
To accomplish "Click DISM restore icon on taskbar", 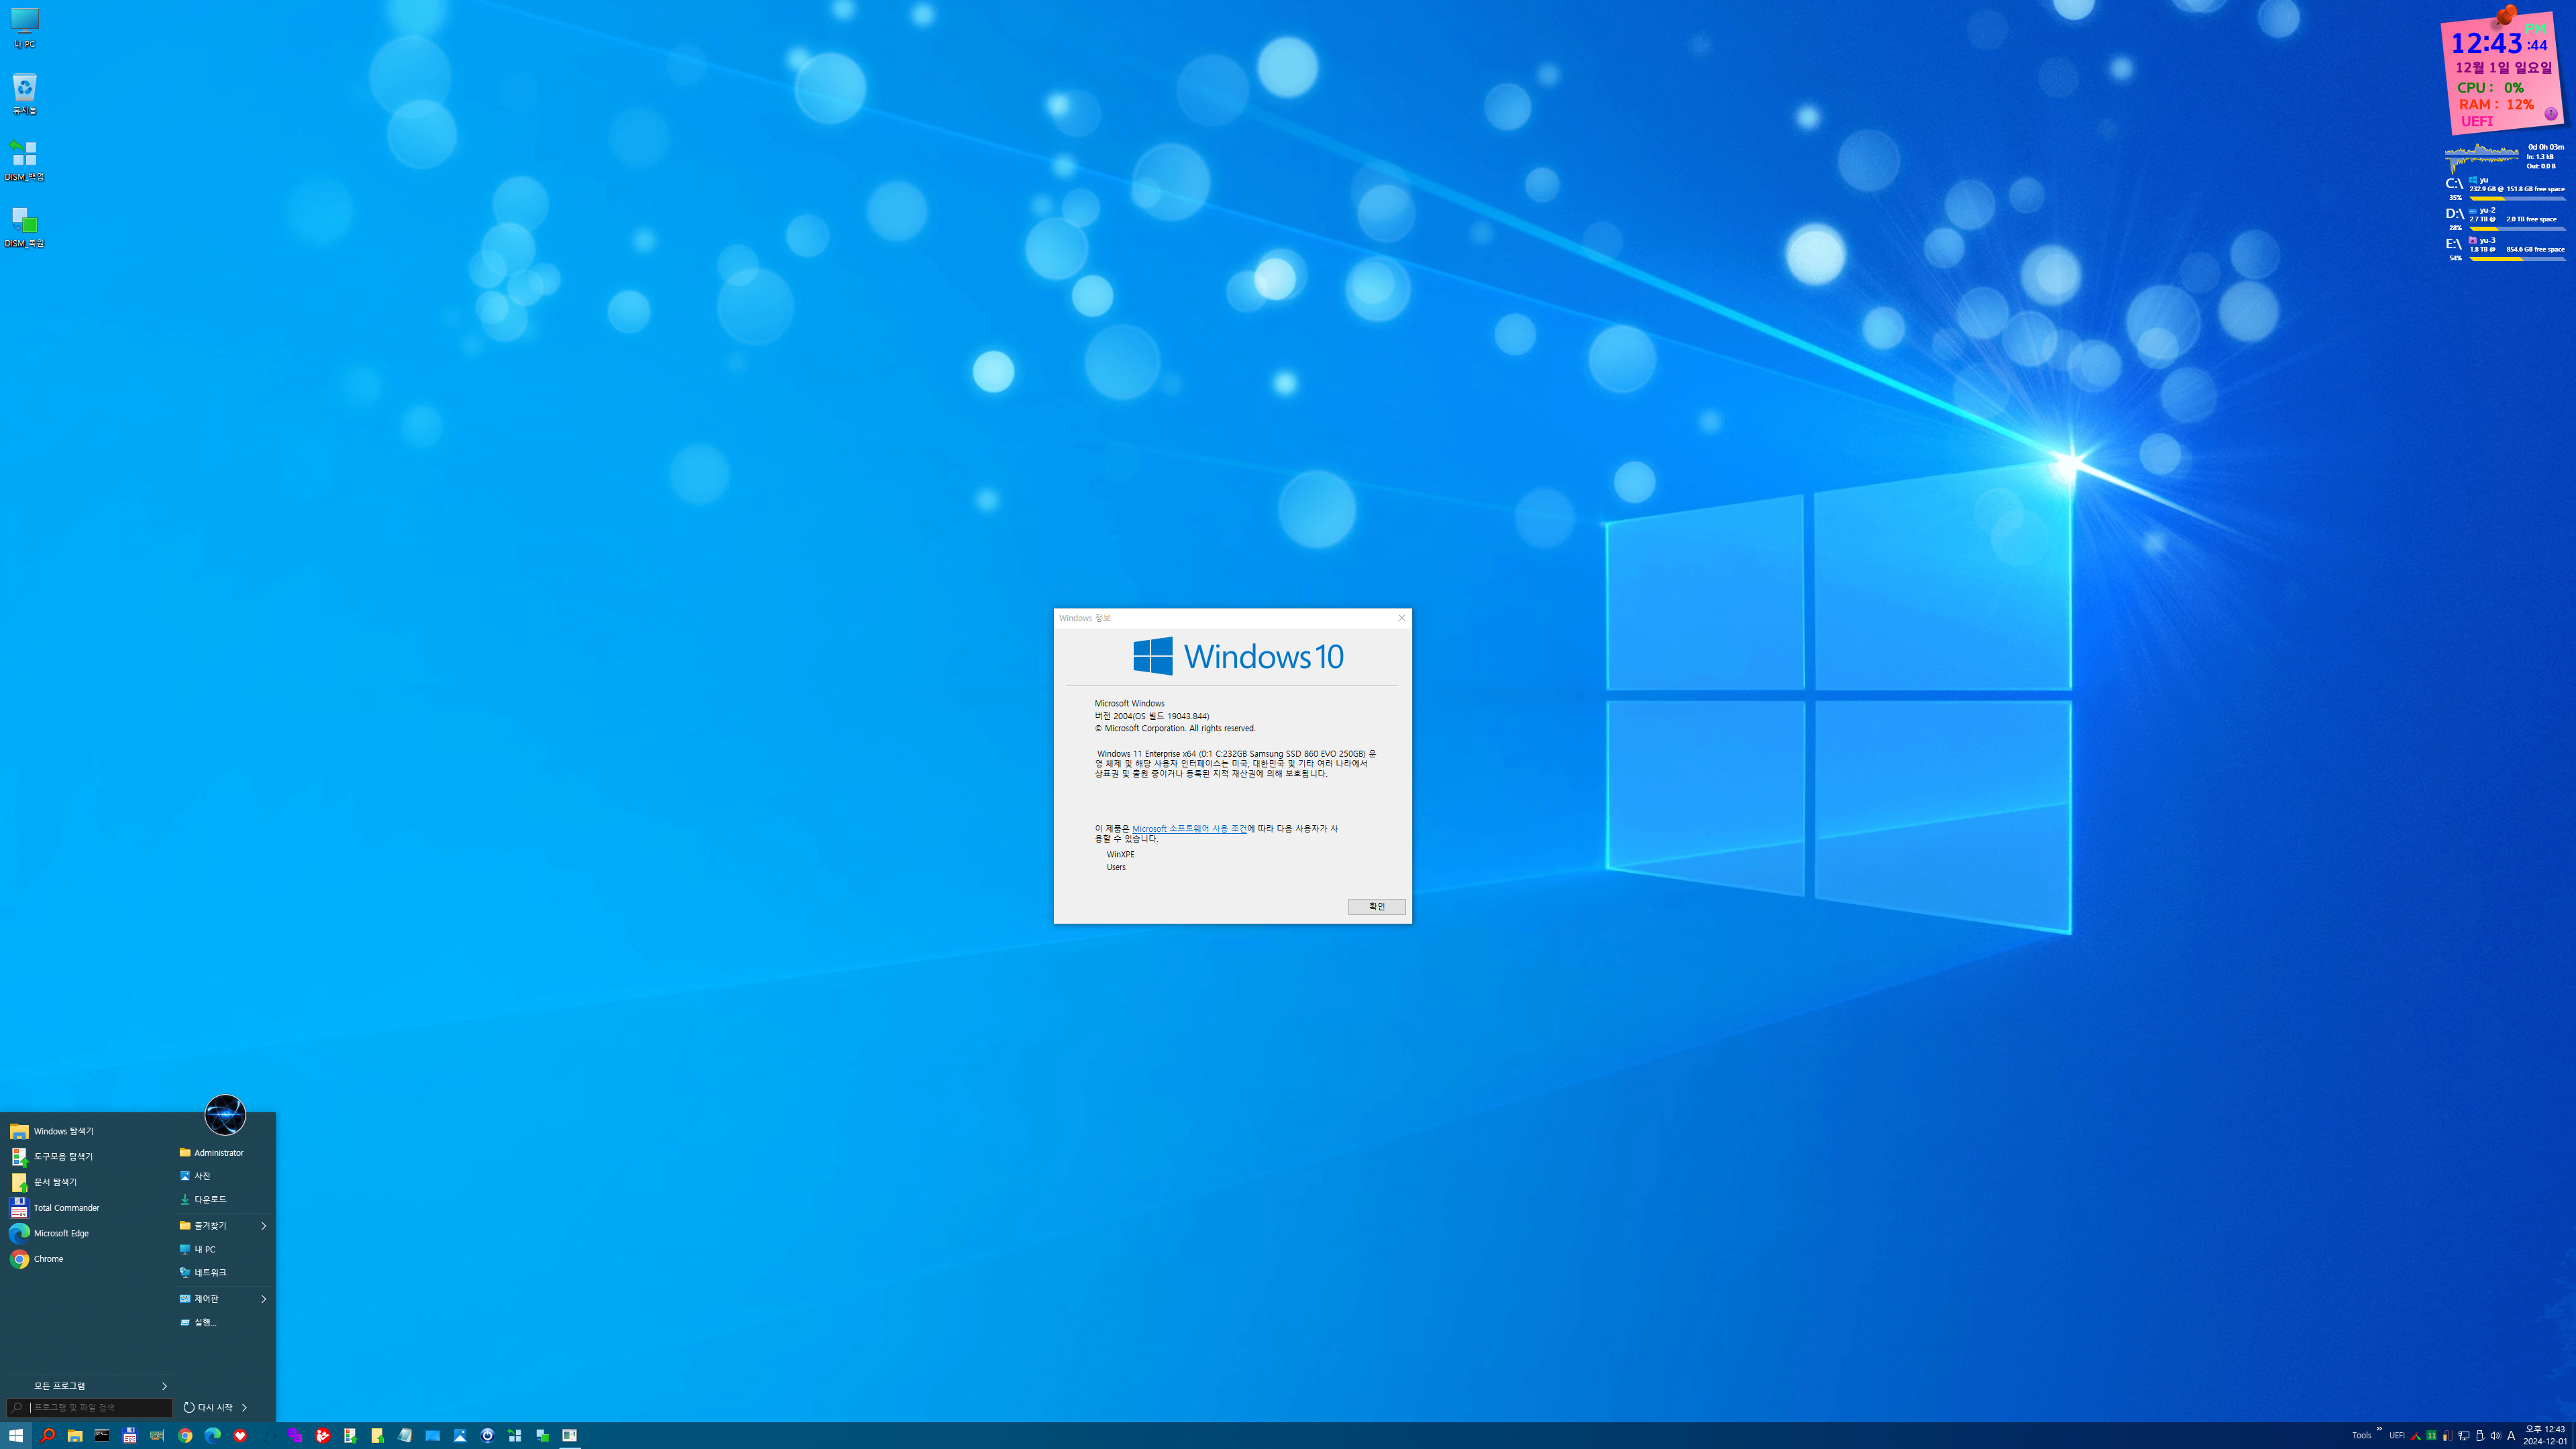I will click(542, 1435).
